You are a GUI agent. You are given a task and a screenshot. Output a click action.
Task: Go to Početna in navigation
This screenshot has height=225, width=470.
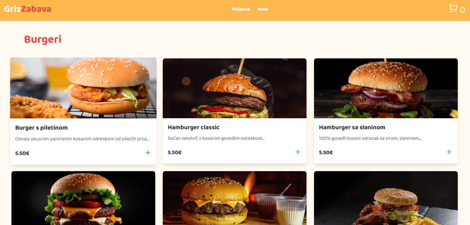pos(241,9)
